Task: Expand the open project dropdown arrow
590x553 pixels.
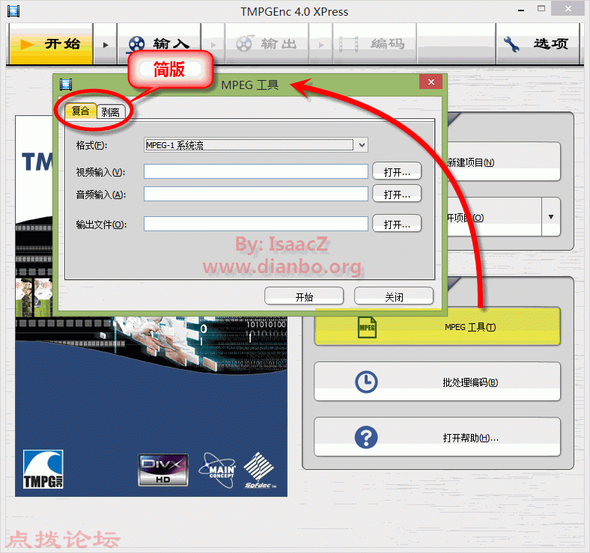Action: [x=551, y=217]
